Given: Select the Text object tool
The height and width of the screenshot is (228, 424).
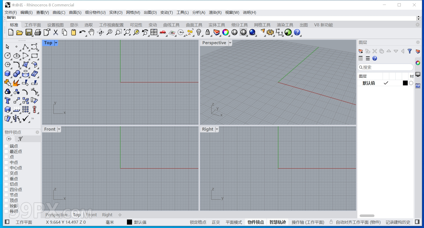Looking at the screenshot, I should (8, 101).
